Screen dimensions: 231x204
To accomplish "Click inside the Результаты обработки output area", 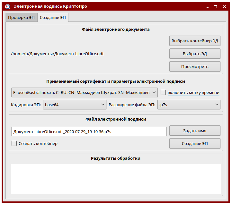I will (116, 179).
